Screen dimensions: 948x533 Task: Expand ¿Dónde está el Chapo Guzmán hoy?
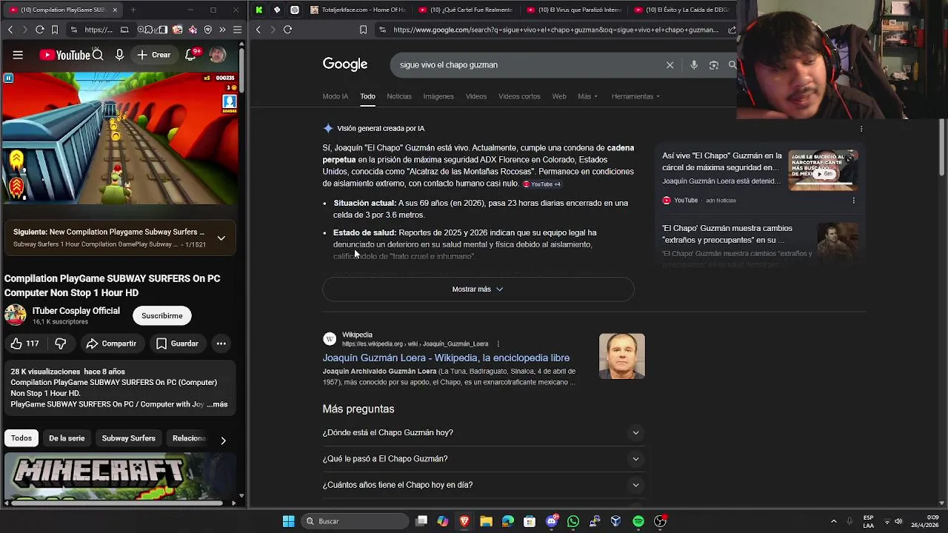point(484,432)
